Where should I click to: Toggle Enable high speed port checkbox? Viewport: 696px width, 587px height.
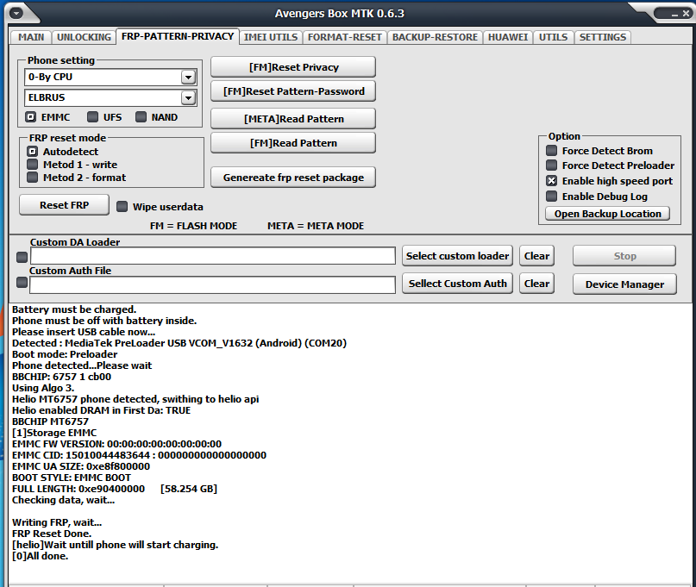[x=551, y=180]
